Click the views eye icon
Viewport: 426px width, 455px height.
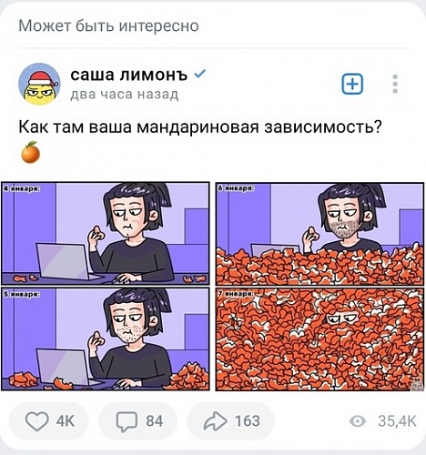[x=358, y=421]
